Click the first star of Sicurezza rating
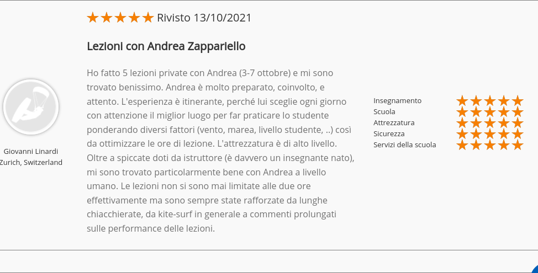The height and width of the screenshot is (273, 538). click(x=462, y=133)
